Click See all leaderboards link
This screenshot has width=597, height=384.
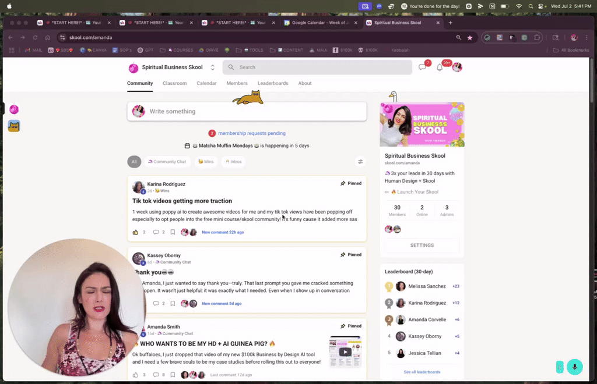(422, 372)
